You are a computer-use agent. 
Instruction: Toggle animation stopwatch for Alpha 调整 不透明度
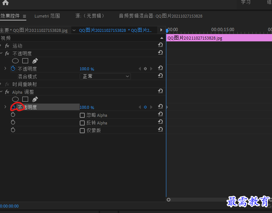click(x=13, y=107)
